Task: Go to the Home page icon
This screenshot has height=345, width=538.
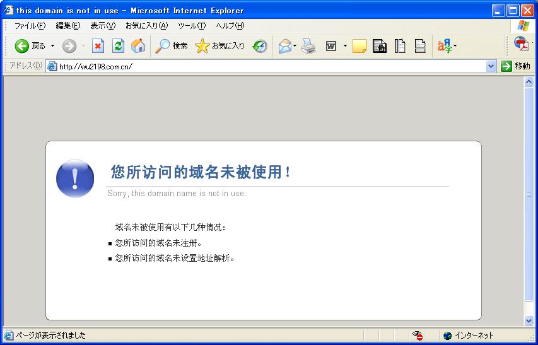Action: [x=138, y=46]
